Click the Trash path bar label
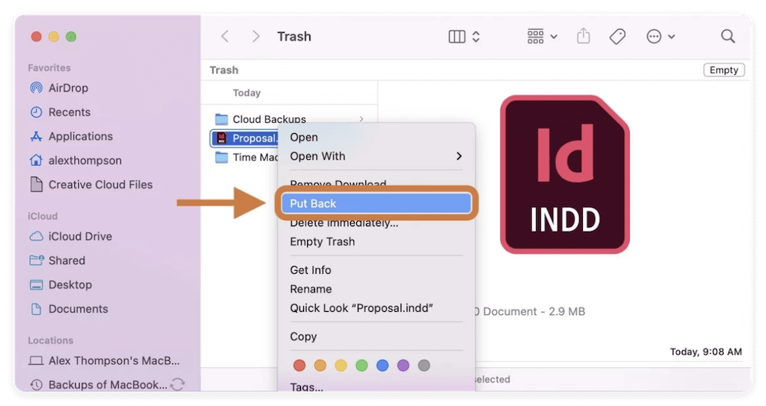This screenshot has height=406, width=766. click(224, 70)
